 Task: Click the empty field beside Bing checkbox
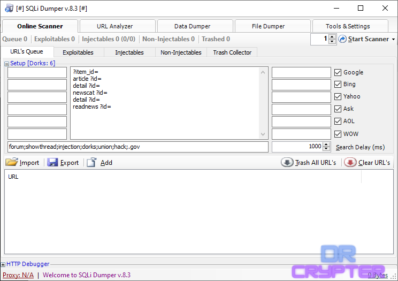[x=301, y=85]
